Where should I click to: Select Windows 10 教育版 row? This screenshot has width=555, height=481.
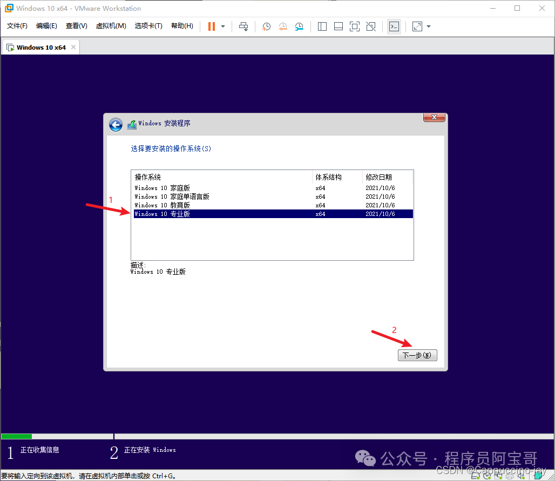pyautogui.click(x=273, y=205)
